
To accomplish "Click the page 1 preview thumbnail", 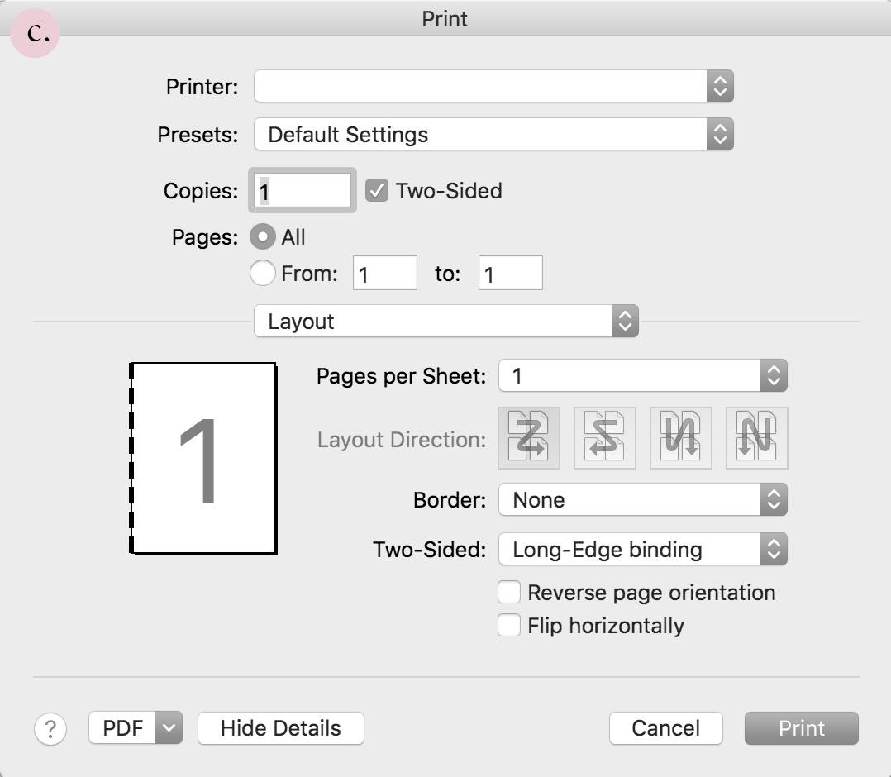I will click(202, 458).
